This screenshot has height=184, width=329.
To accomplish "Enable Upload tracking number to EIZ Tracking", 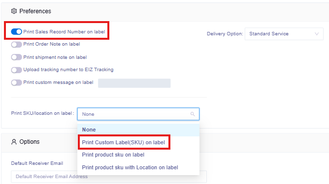I will pyautogui.click(x=16, y=70).
